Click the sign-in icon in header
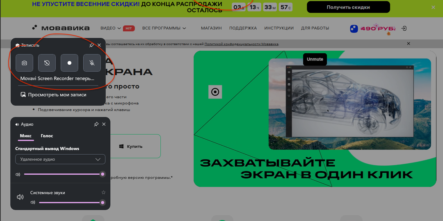 (404, 29)
